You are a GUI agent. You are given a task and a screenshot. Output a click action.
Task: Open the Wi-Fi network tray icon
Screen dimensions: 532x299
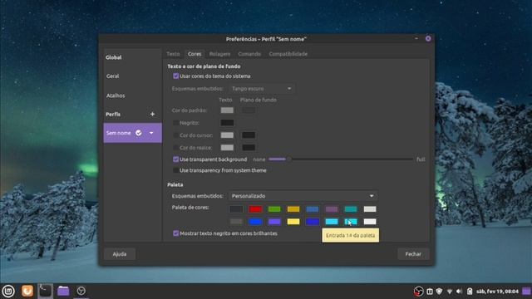[450, 292]
